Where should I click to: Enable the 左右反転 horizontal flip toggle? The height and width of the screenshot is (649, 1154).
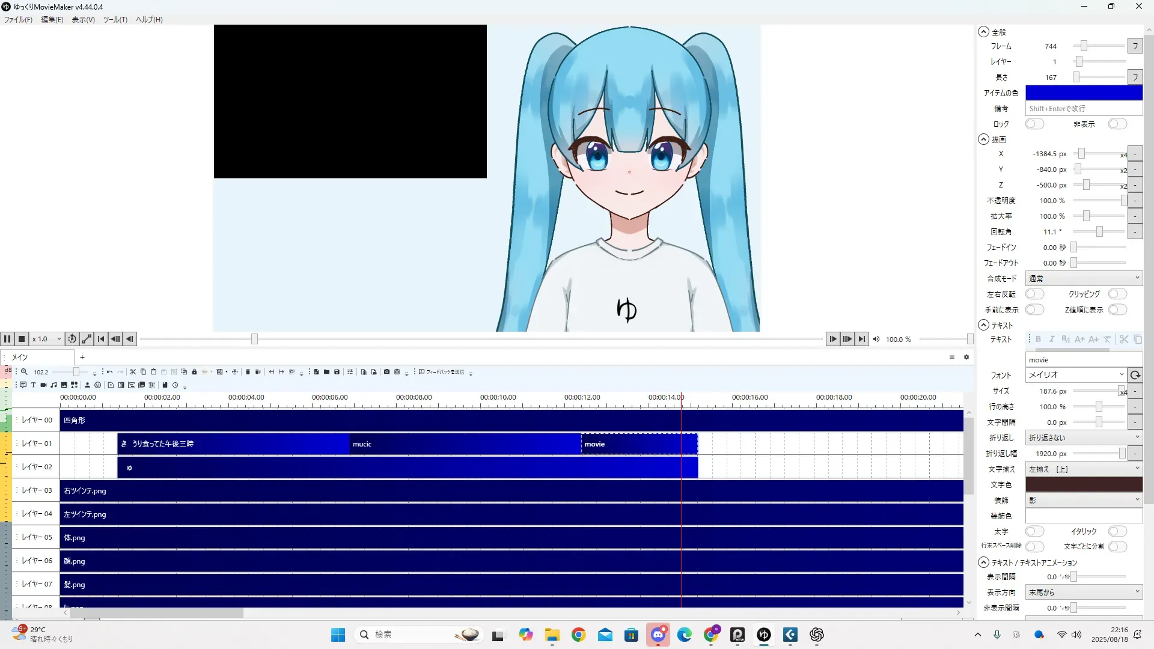pyautogui.click(x=1034, y=294)
